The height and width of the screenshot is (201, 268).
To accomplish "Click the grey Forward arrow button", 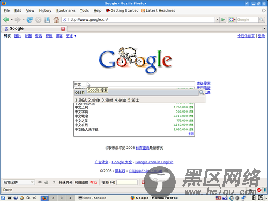I will [18, 20].
